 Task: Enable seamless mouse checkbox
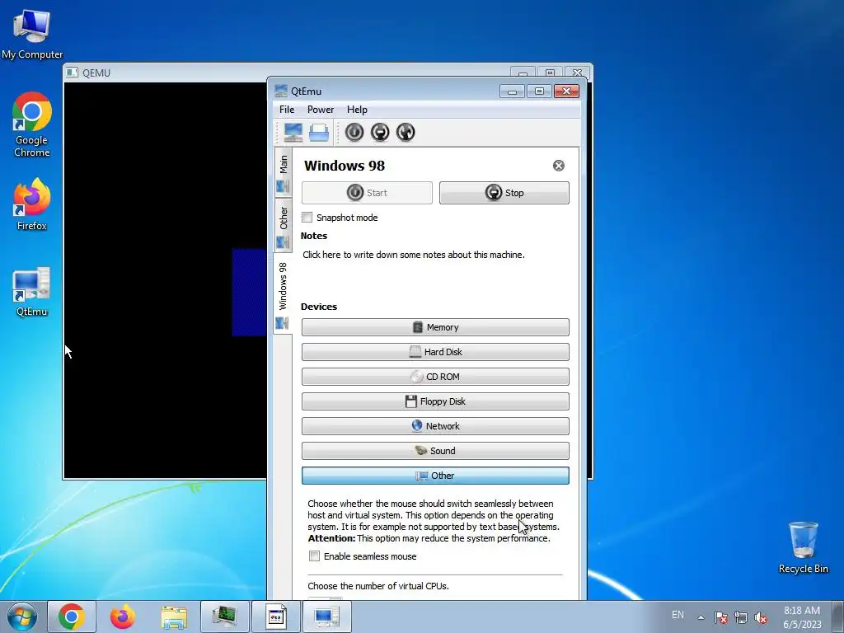tap(314, 556)
